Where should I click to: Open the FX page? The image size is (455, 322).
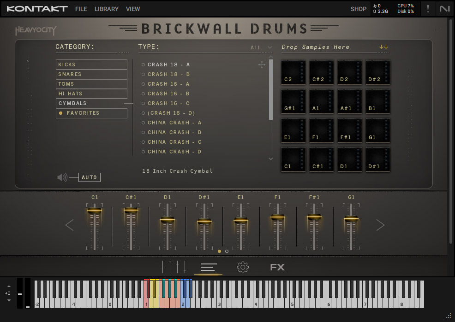coord(277,267)
